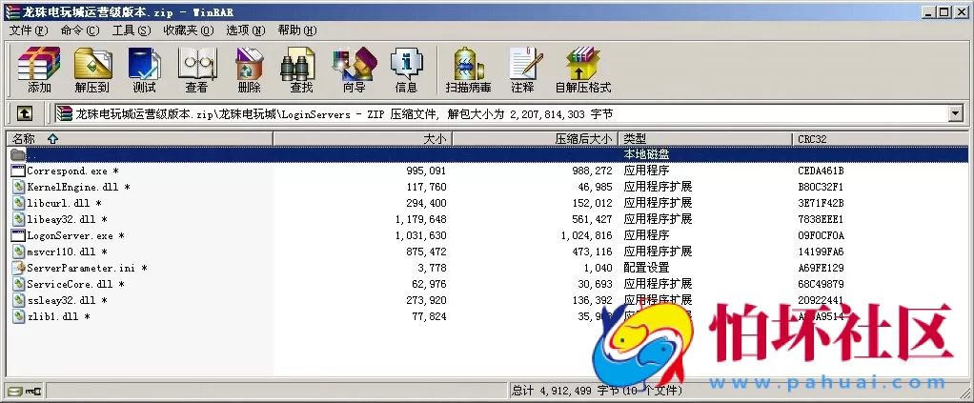Viewport: 974px width, 403px height.
Task: Click CRC32 value CEDA461B
Action: [821, 171]
